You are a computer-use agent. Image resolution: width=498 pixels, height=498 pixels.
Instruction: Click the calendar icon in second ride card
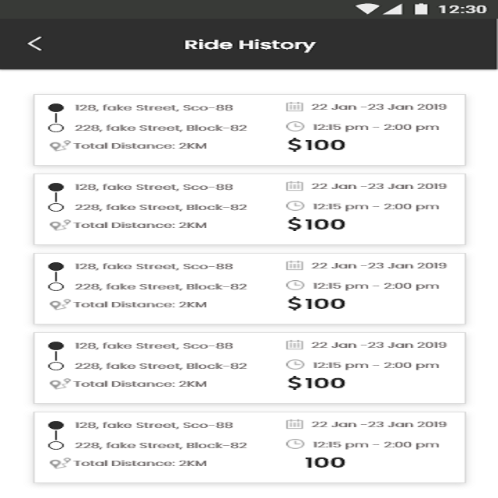(x=295, y=186)
